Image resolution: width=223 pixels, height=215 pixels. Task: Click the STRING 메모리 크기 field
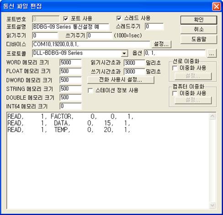(71, 89)
